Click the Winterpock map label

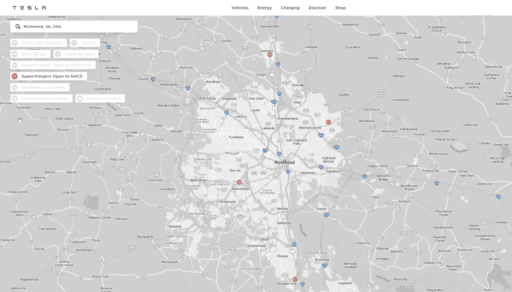tap(170, 262)
